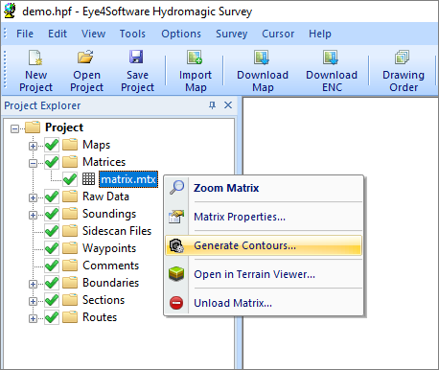Uncheck the Matrices visibility checkbox
This screenshot has height=370, width=439.
52,162
